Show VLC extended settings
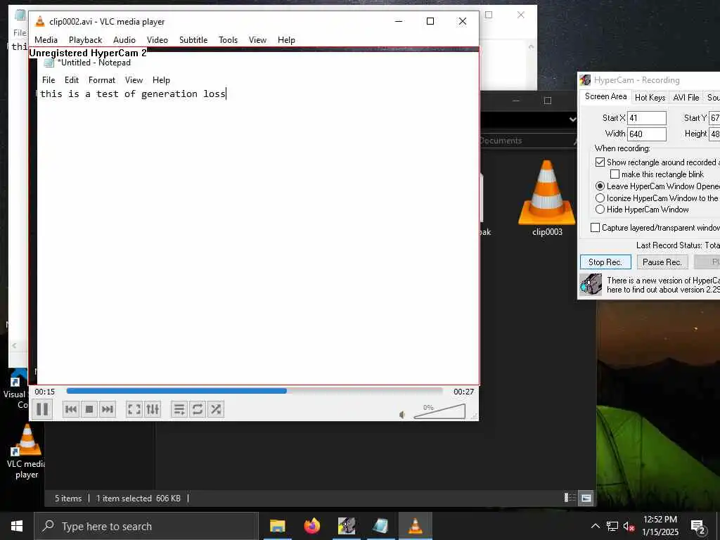The height and width of the screenshot is (540, 720). [153, 409]
